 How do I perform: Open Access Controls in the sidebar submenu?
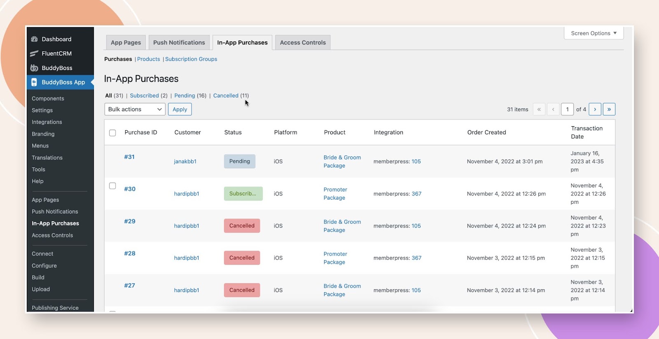click(x=52, y=235)
